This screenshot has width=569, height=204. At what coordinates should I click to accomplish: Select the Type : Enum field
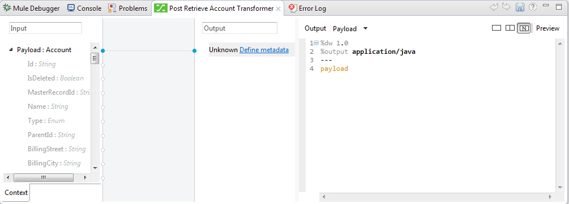coord(46,121)
